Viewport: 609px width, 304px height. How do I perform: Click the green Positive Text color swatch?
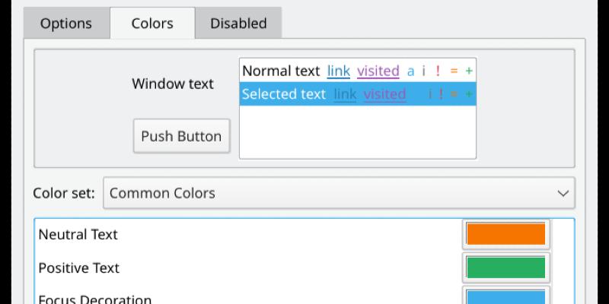[x=506, y=268]
